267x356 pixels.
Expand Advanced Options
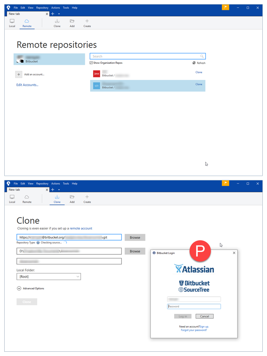pos(19,288)
